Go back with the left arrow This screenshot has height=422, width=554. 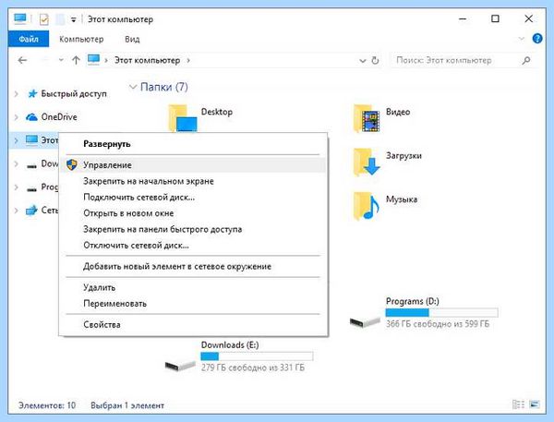[22, 60]
